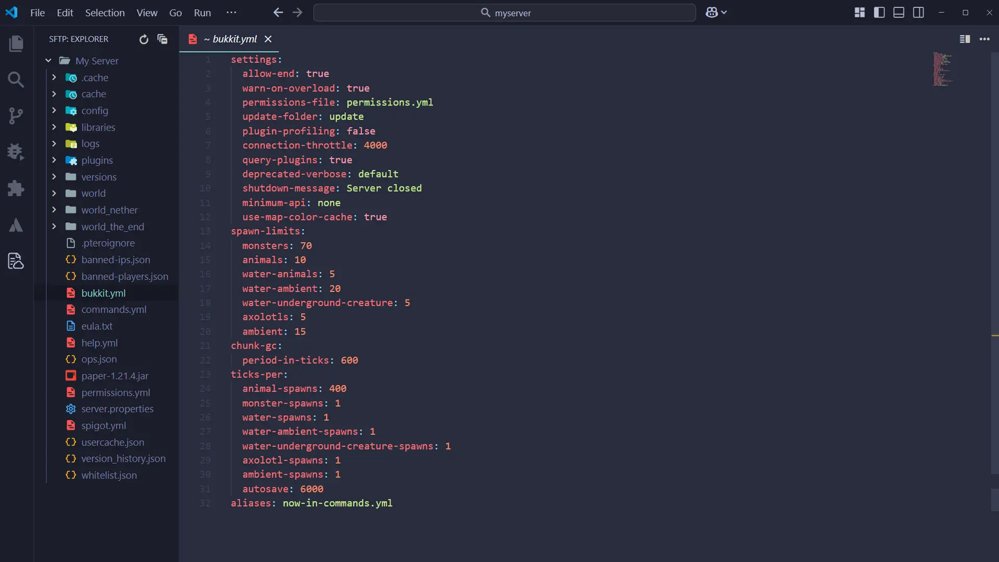Open the Atlassian sidebar view
The width and height of the screenshot is (999, 562).
(x=16, y=225)
